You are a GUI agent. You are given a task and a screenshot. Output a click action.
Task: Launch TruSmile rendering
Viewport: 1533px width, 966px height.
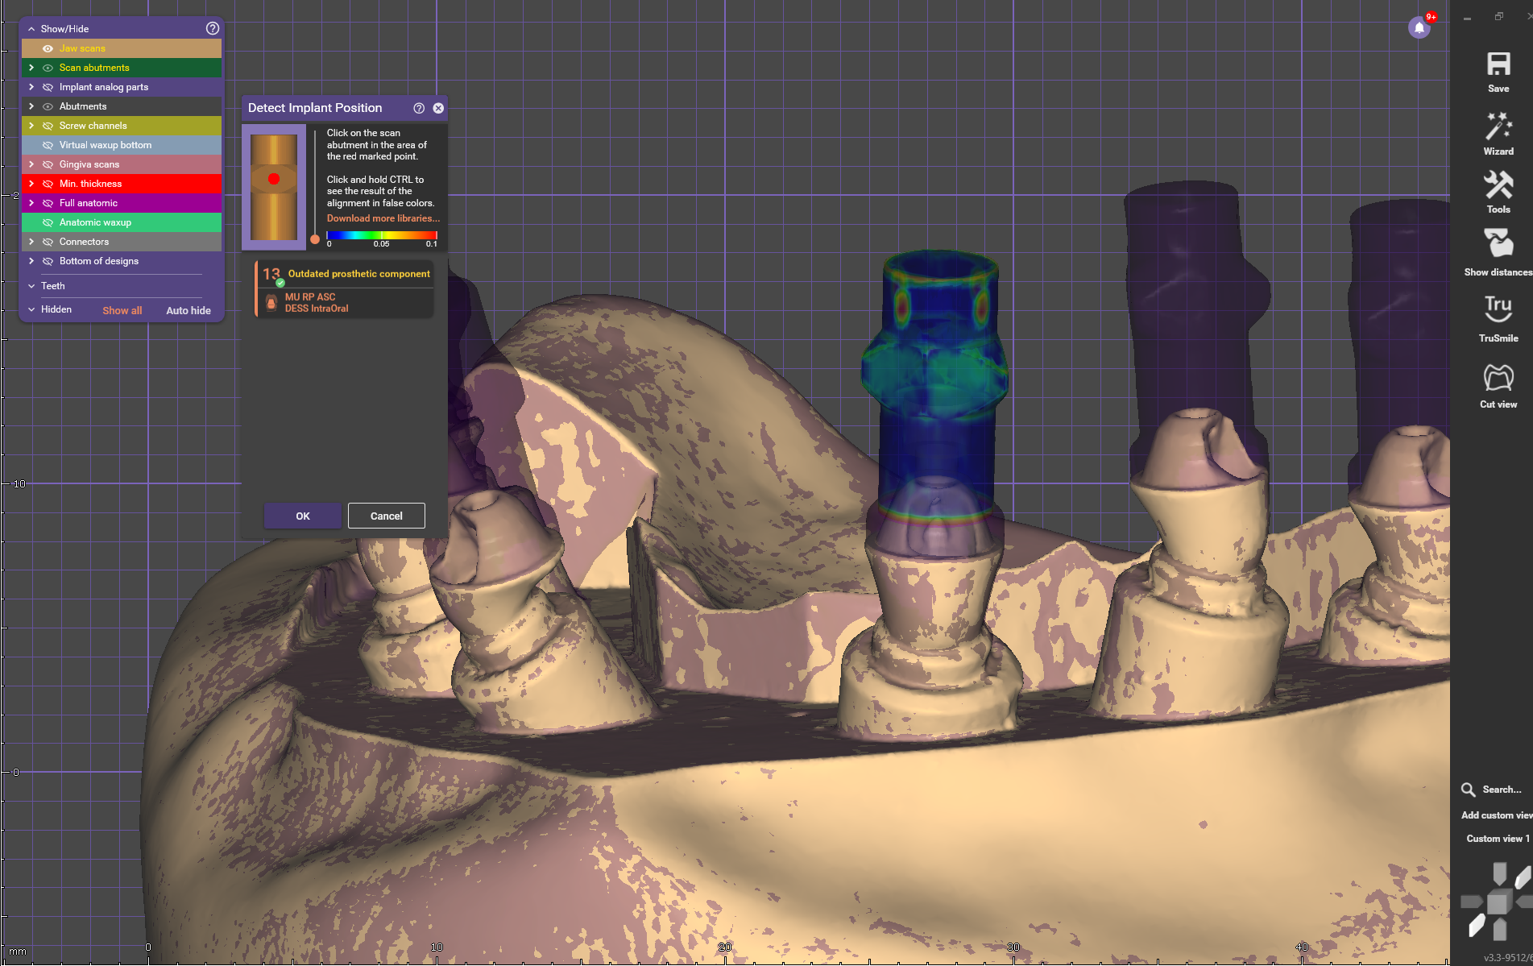pos(1498,309)
